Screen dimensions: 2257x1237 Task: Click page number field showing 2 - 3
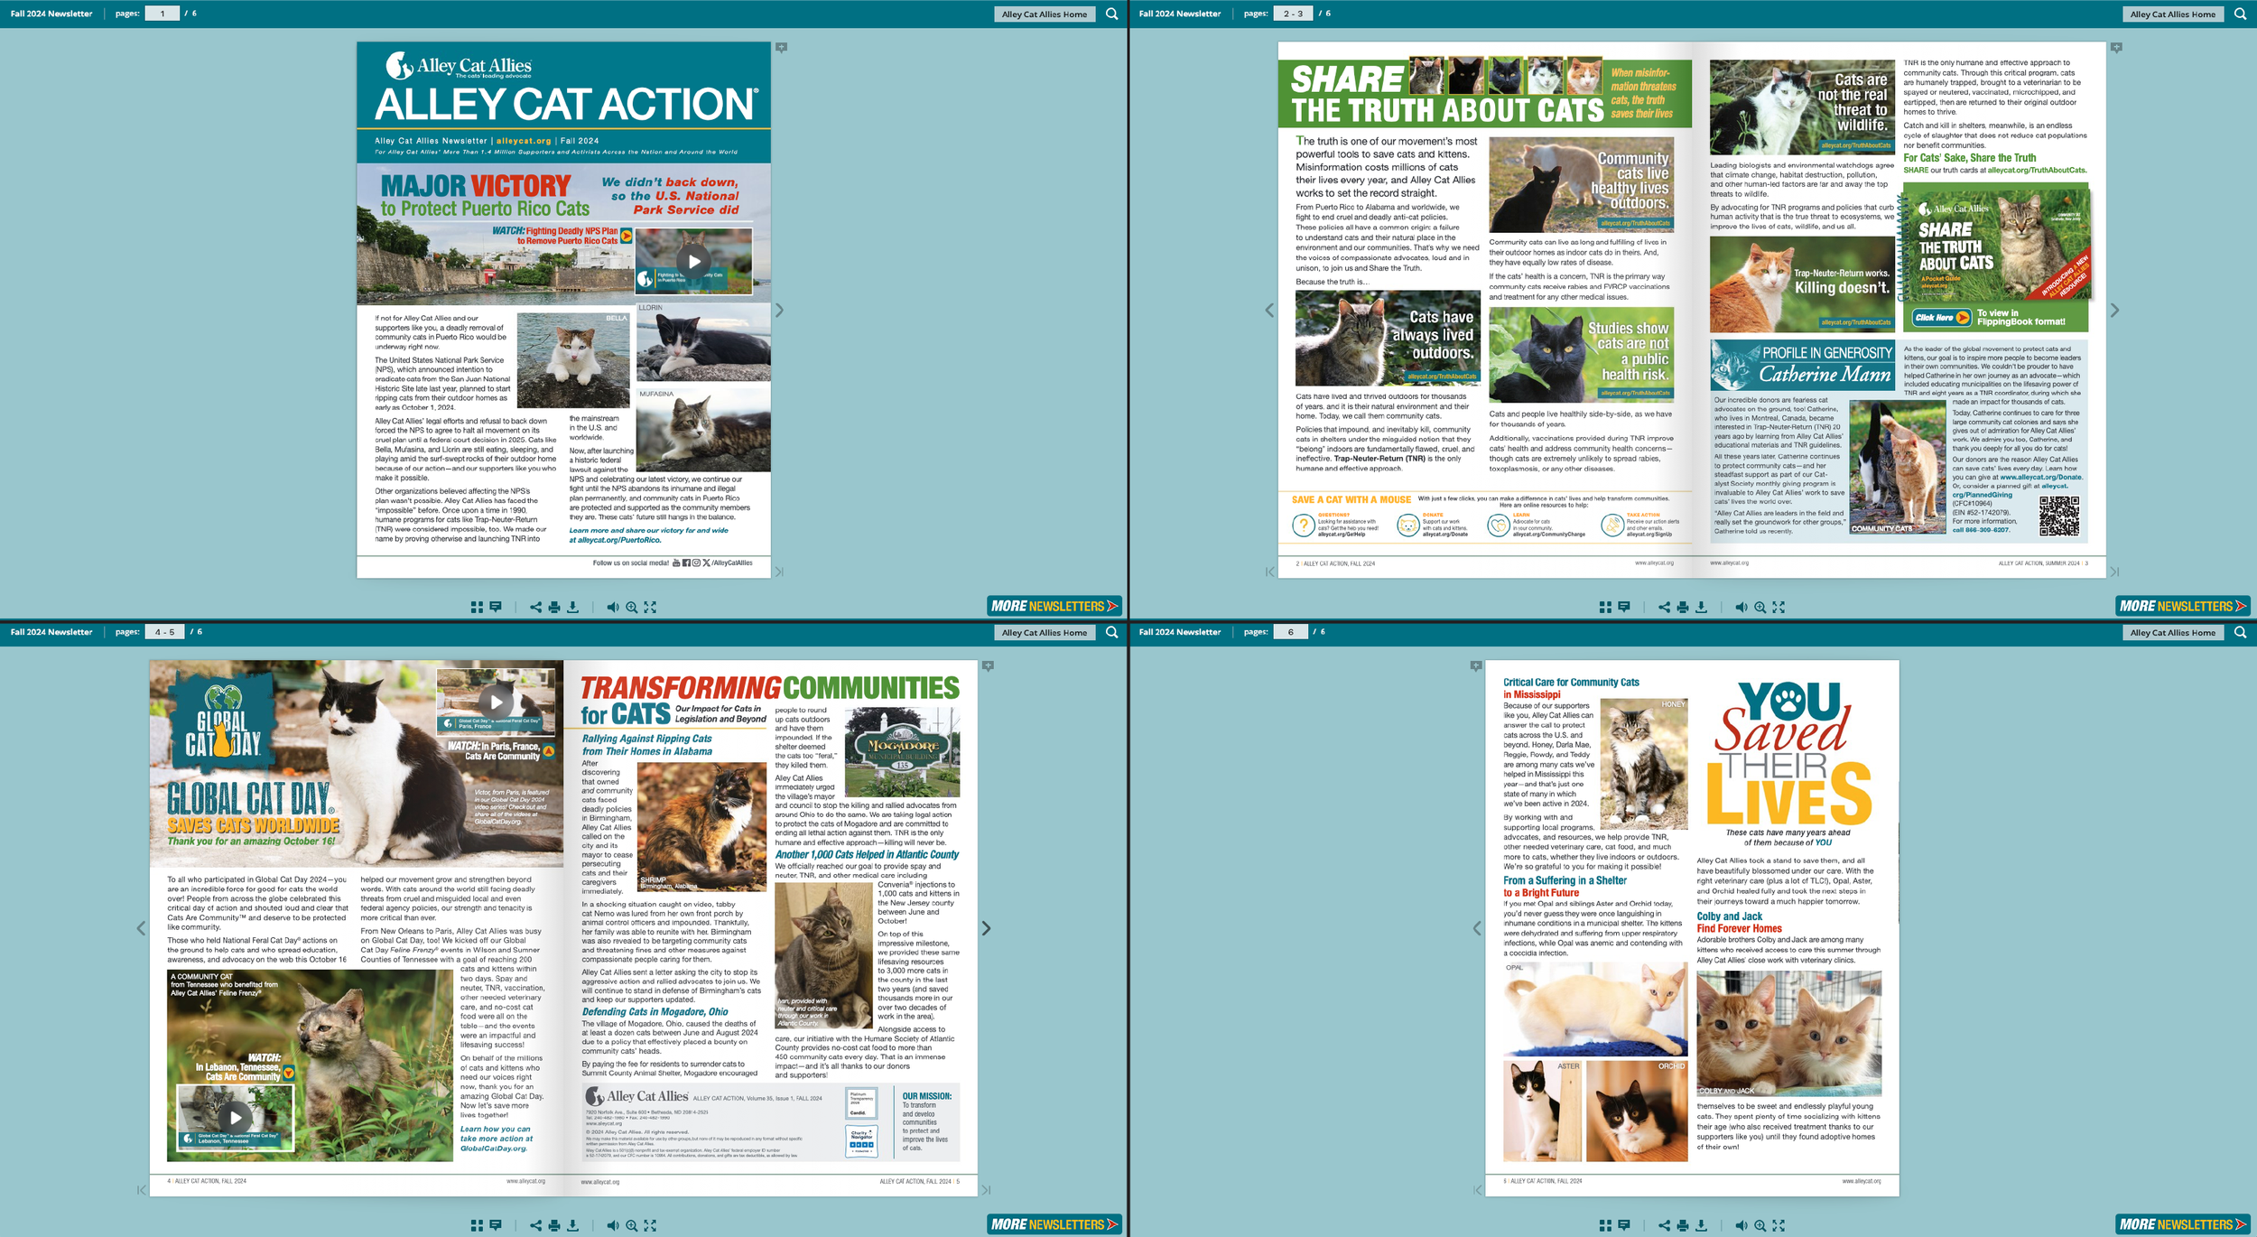point(1293,14)
